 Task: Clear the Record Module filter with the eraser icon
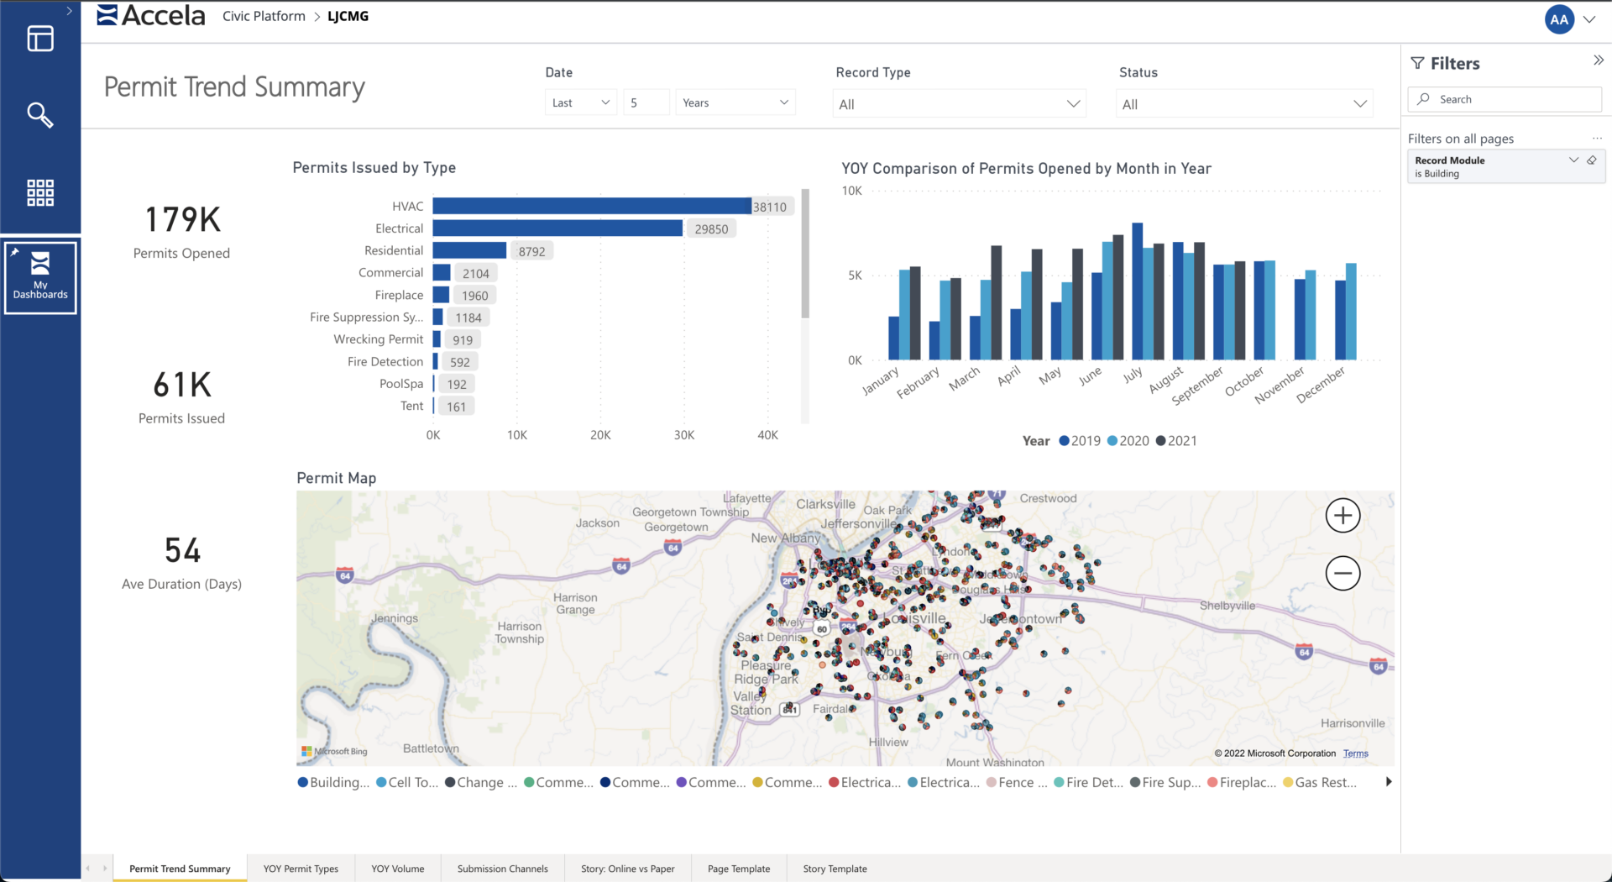tap(1592, 160)
